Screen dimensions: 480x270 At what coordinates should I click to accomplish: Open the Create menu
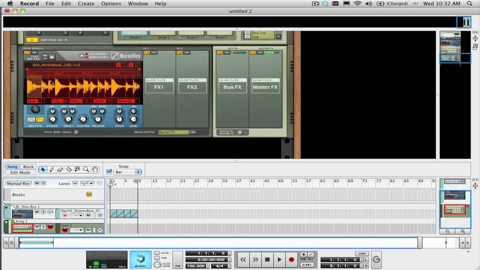(86, 4)
